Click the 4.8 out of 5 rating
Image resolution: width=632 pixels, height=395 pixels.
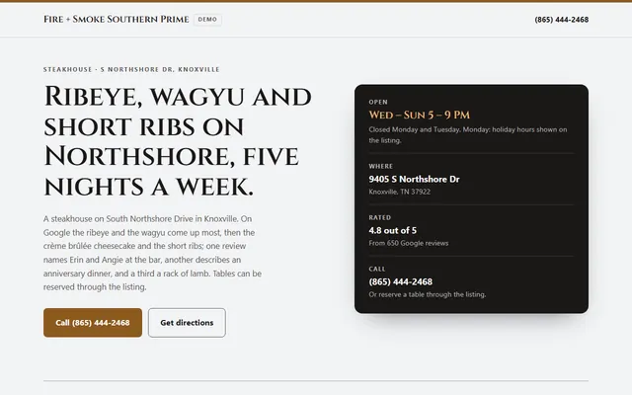[393, 230]
